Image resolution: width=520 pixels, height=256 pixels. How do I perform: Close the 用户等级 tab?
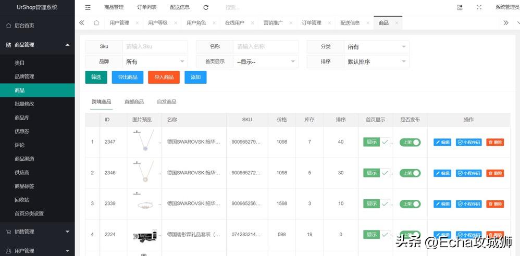coord(176,23)
